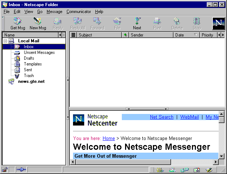The height and width of the screenshot is (174, 227).
Task: Open the WebMail link
Action: [189, 117]
